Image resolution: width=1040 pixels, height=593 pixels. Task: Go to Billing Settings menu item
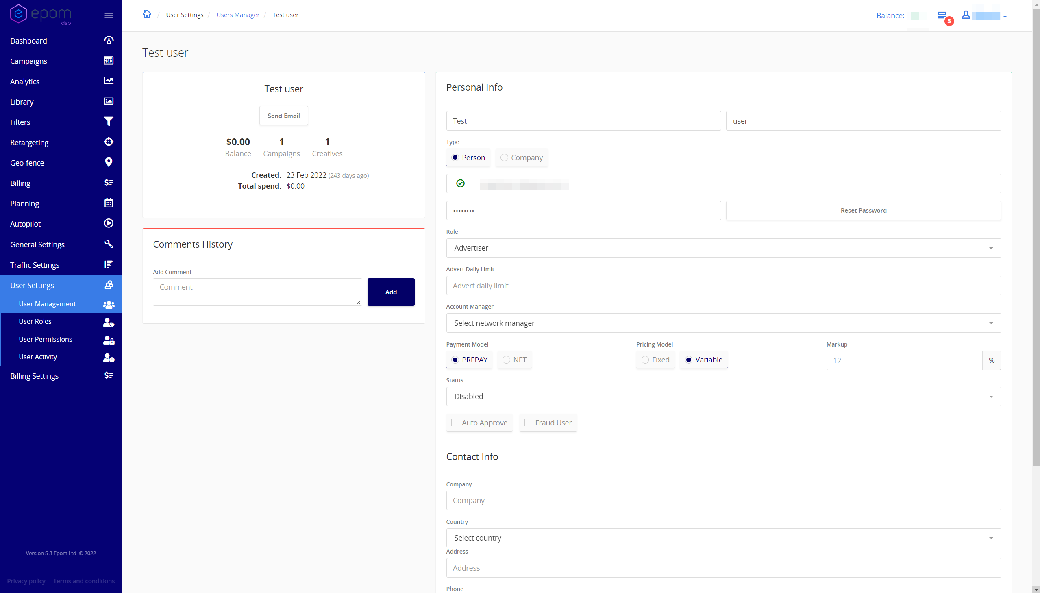(x=35, y=376)
